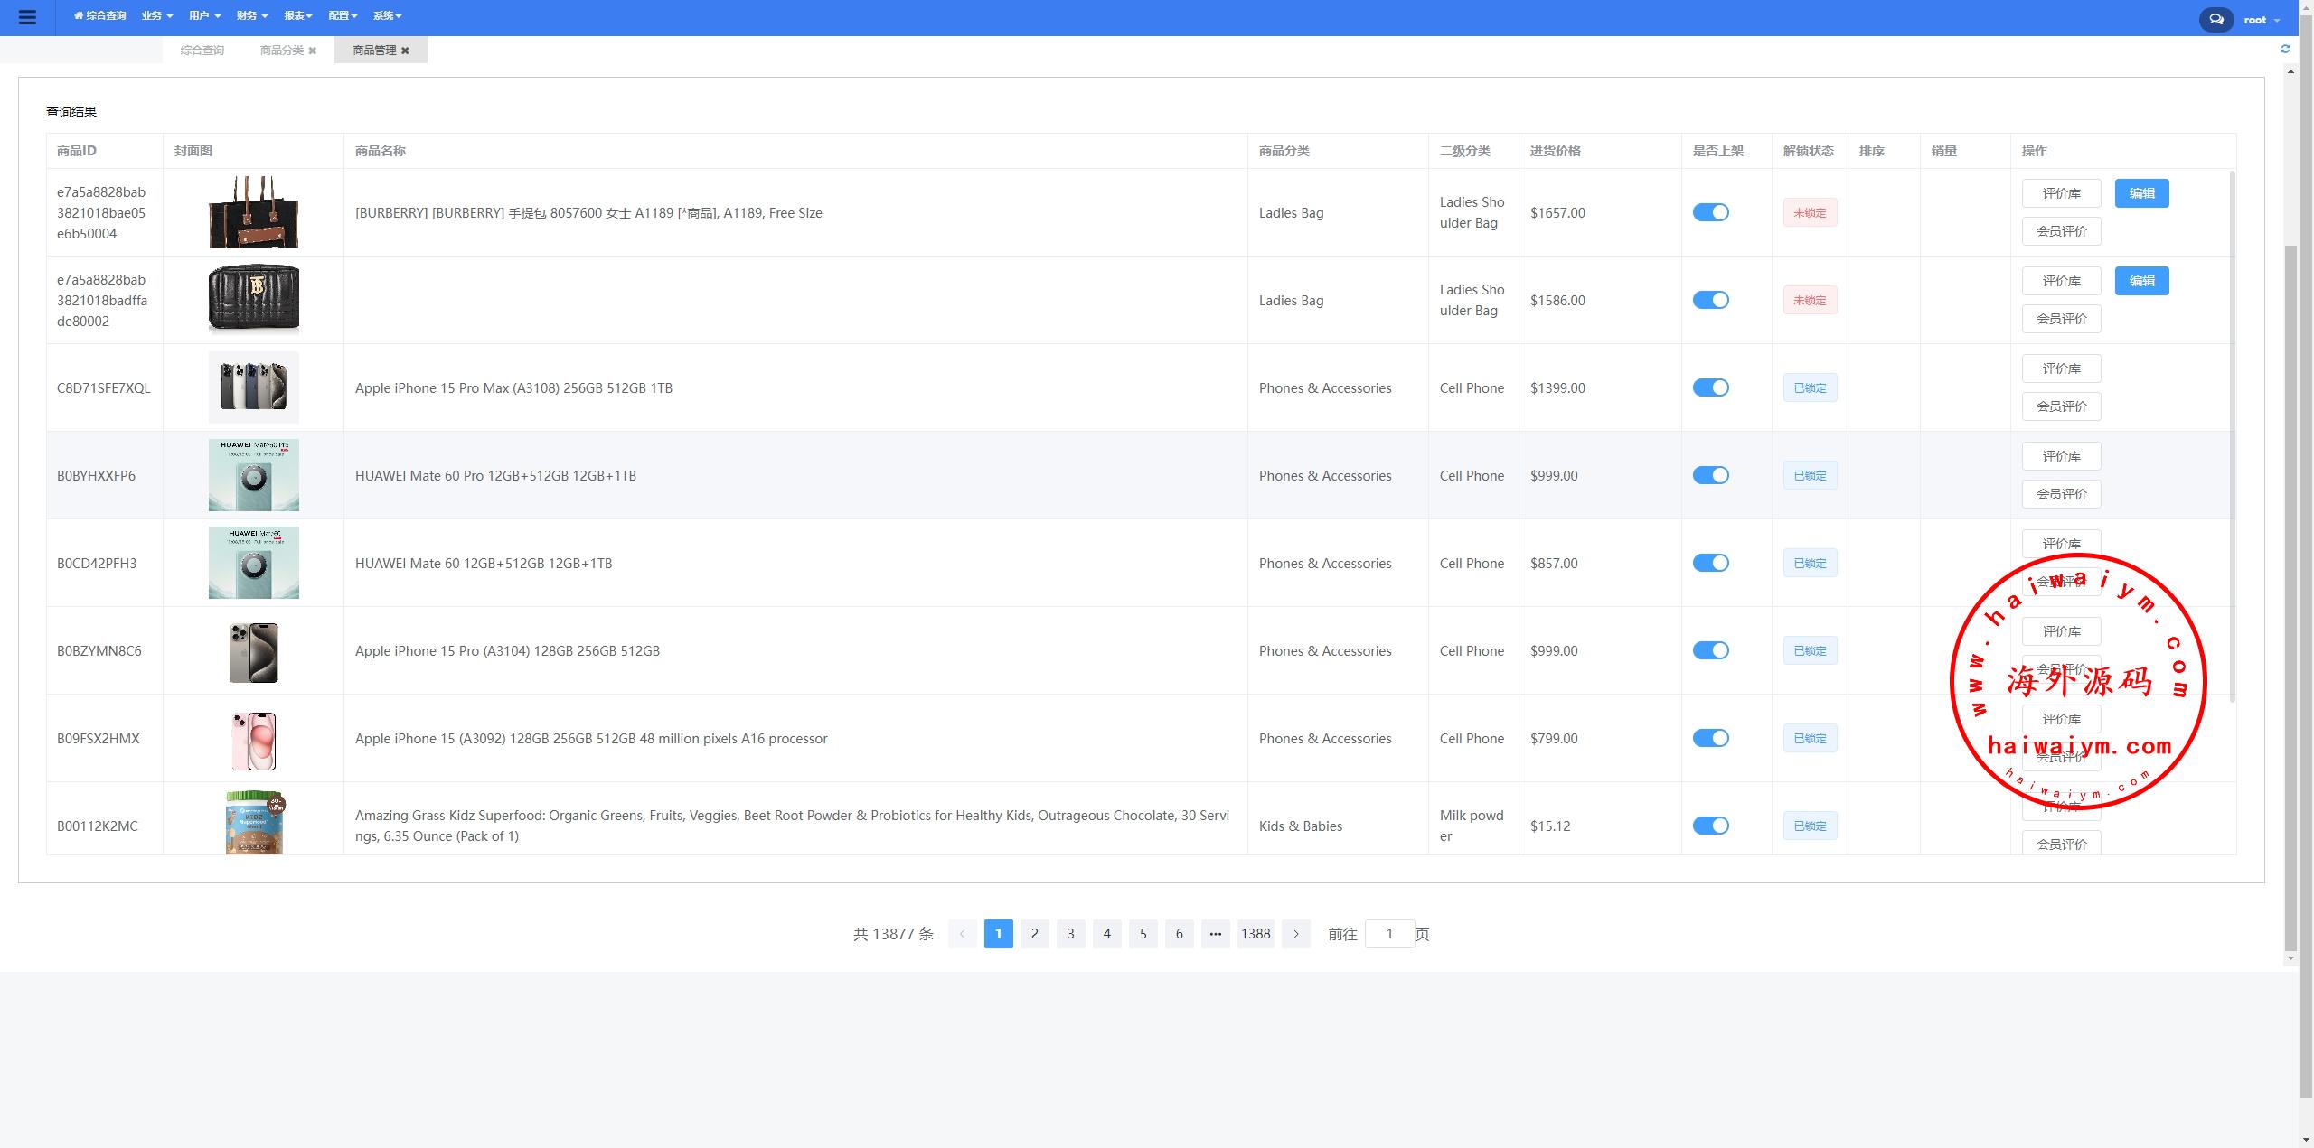The height and width of the screenshot is (1148, 2314).
Task: Go to next page arrow
Action: point(1295,934)
